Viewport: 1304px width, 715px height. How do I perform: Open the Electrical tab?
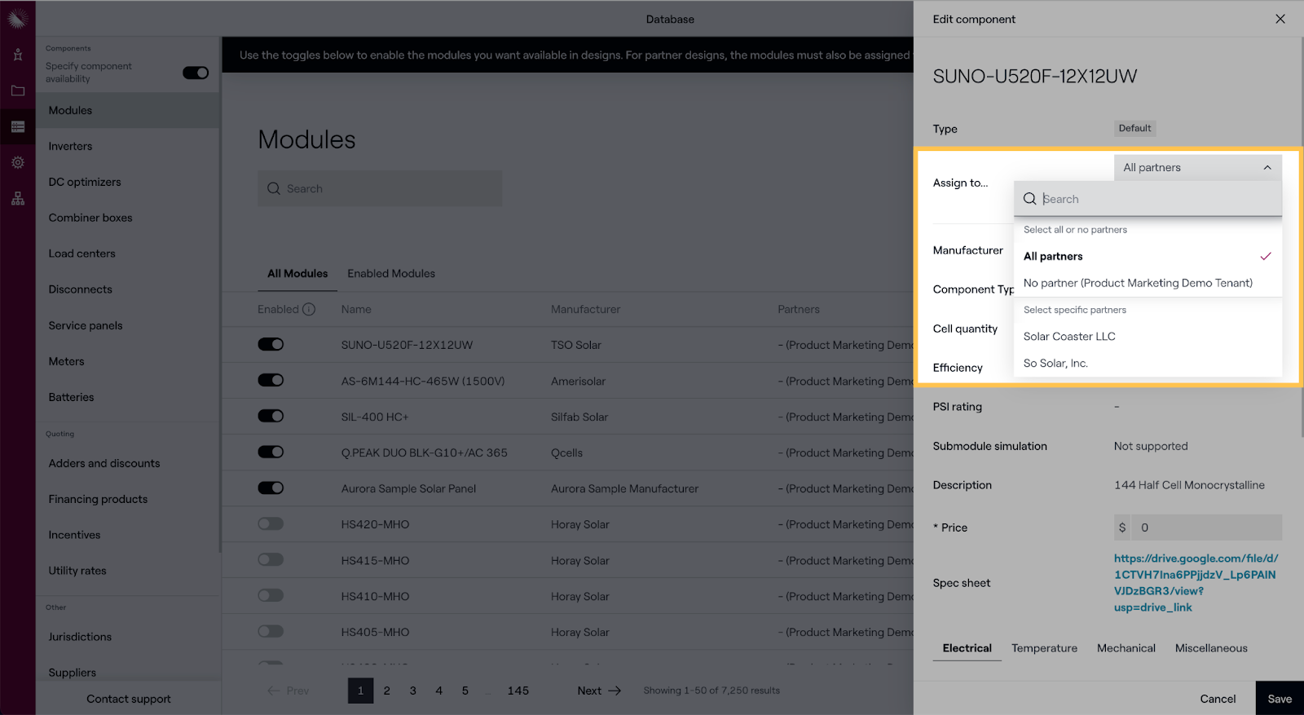tap(967, 648)
